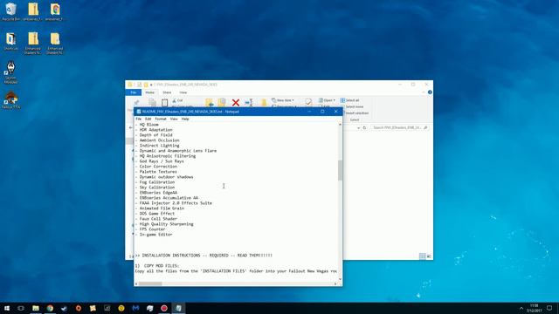
Task: Select the Recycle Bin desktop icon
Action: 10,12
